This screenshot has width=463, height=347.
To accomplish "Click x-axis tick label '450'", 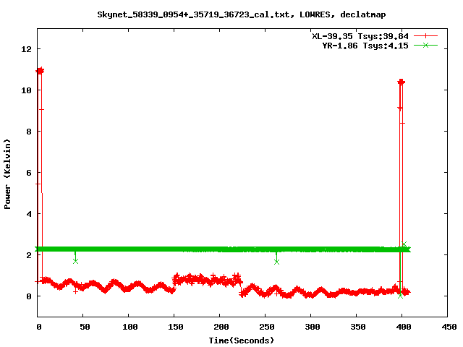I will click(449, 327).
